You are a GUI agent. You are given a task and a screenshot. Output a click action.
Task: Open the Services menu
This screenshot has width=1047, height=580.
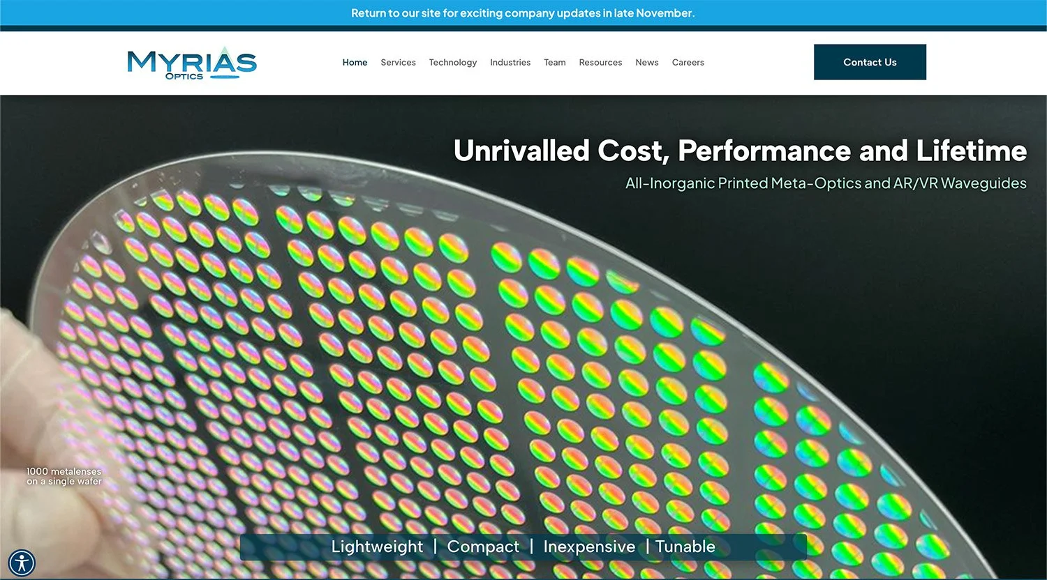click(x=398, y=62)
